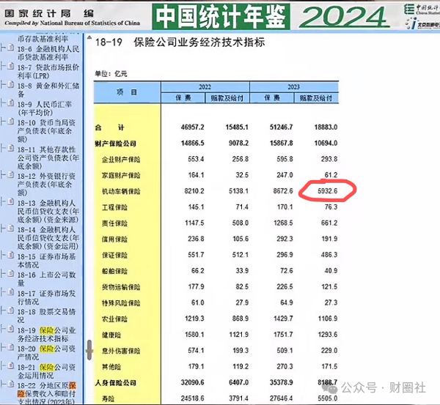Screen dimensions: 440x405
Task: Select the 工程保险 row label
Action: [114, 207]
